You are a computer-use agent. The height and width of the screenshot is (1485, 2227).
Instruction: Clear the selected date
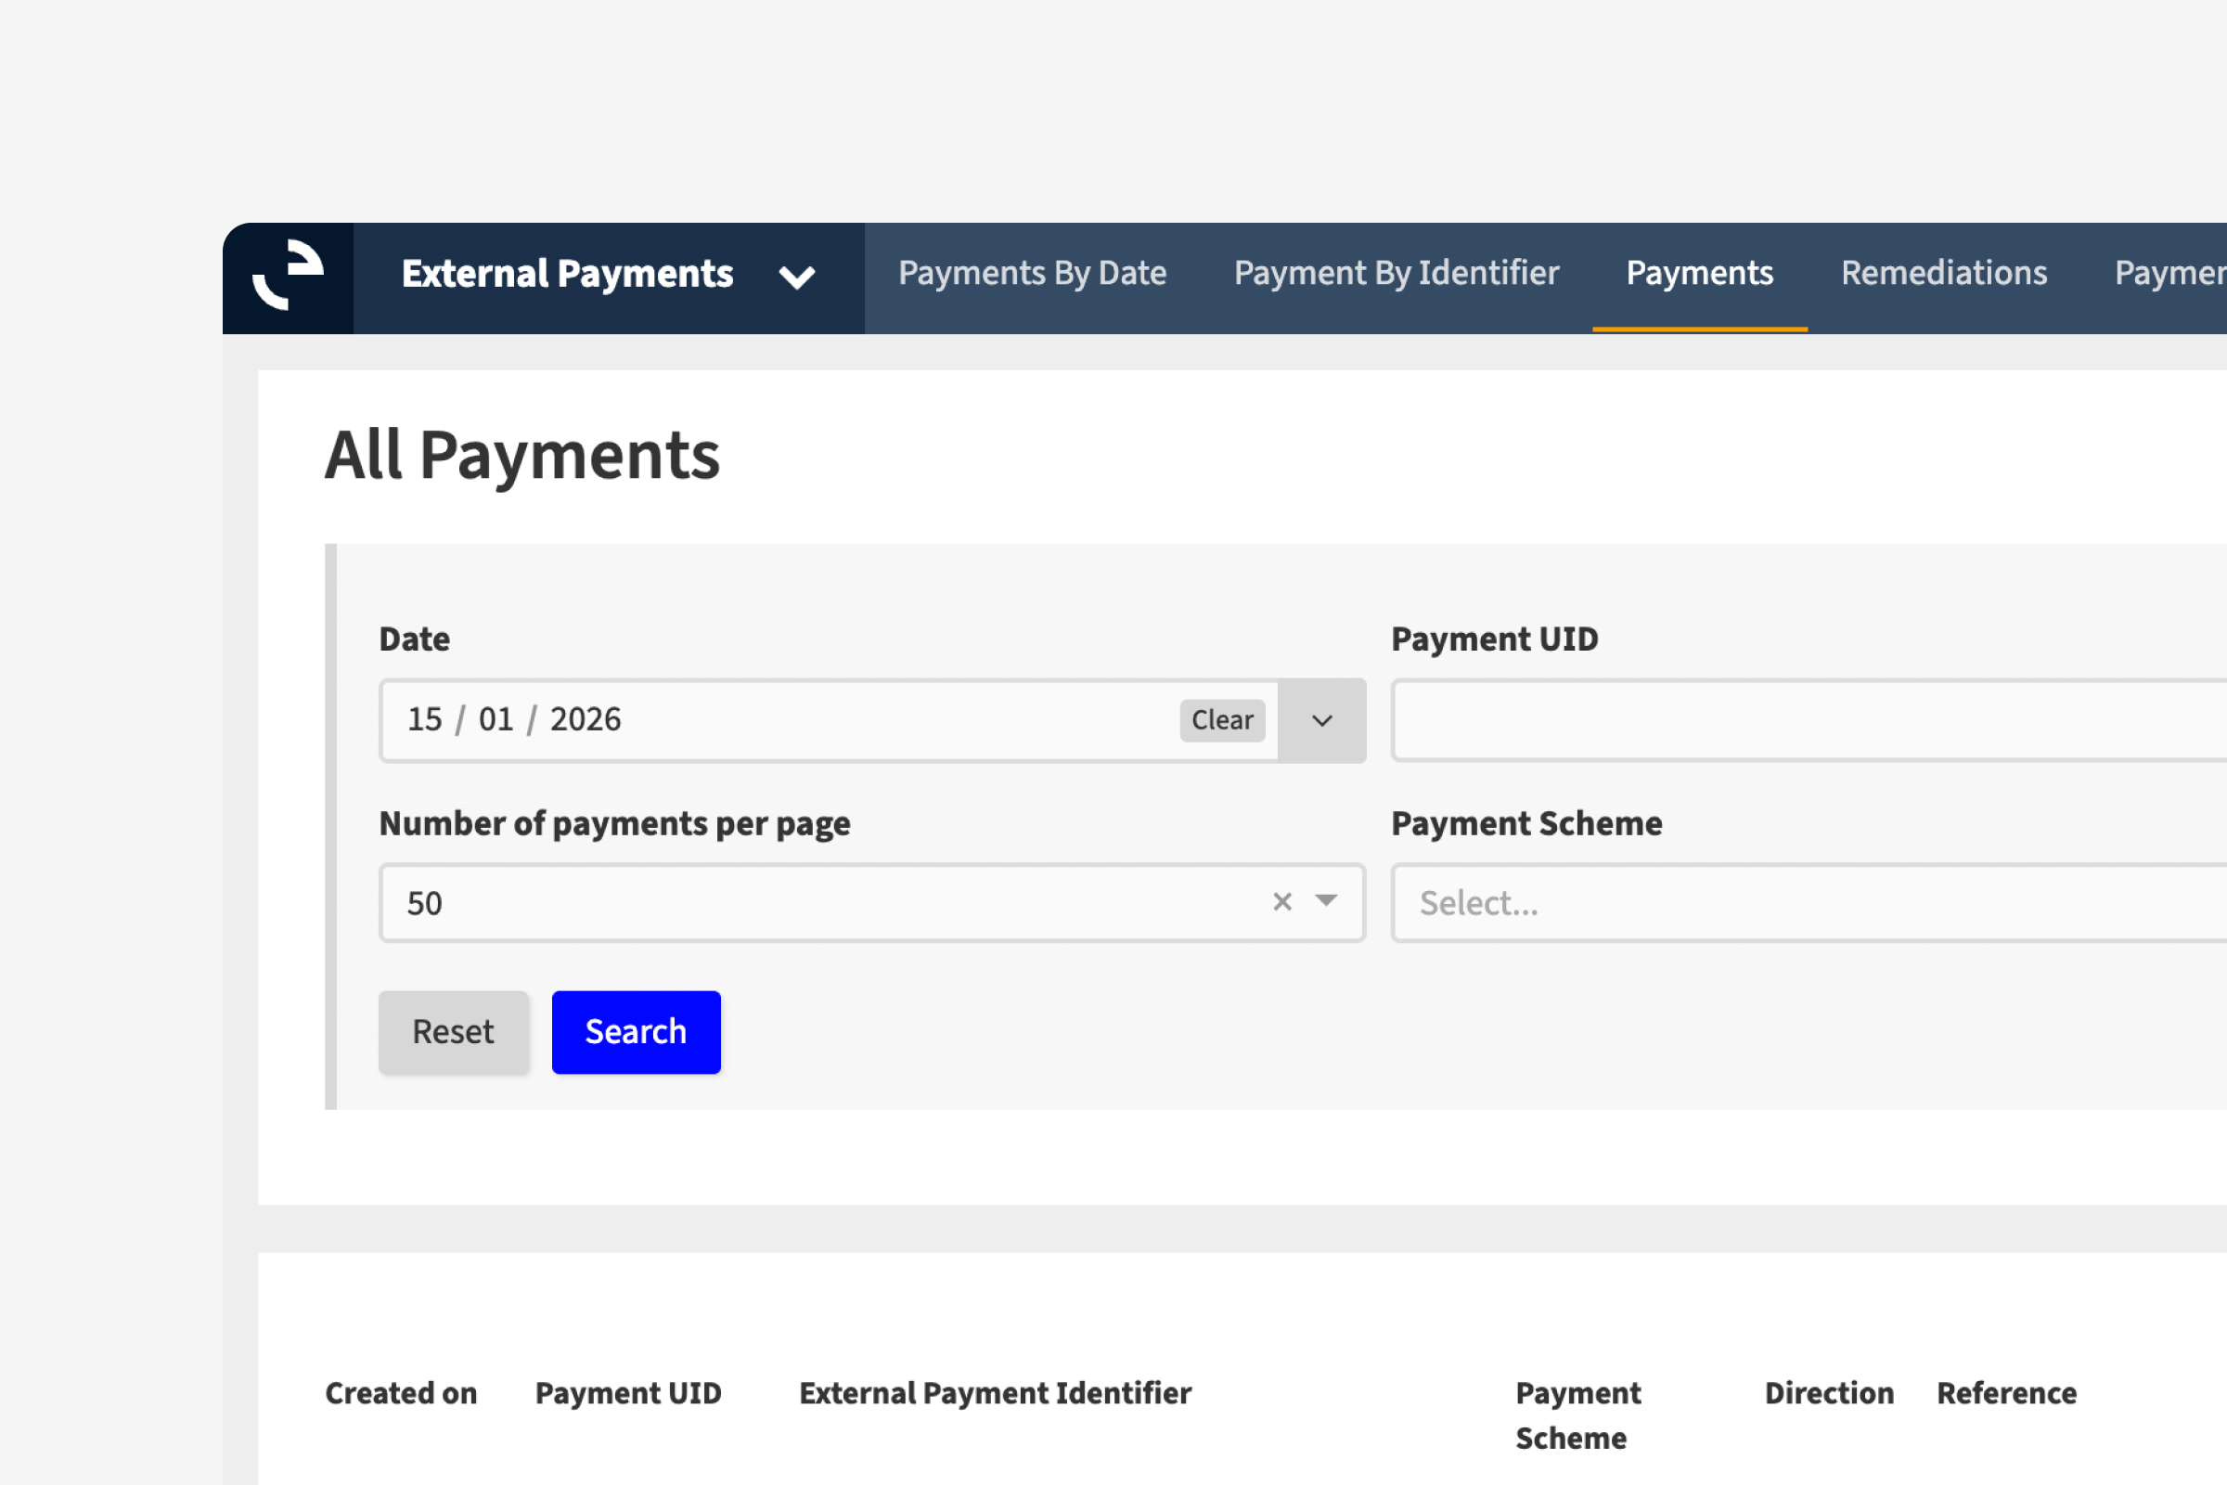click(x=1221, y=720)
